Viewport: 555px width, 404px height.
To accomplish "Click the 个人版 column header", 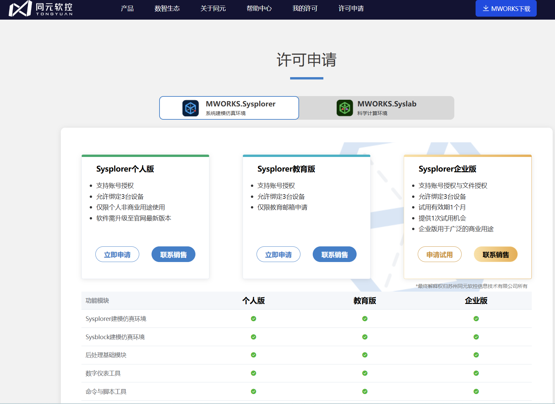I will point(254,301).
